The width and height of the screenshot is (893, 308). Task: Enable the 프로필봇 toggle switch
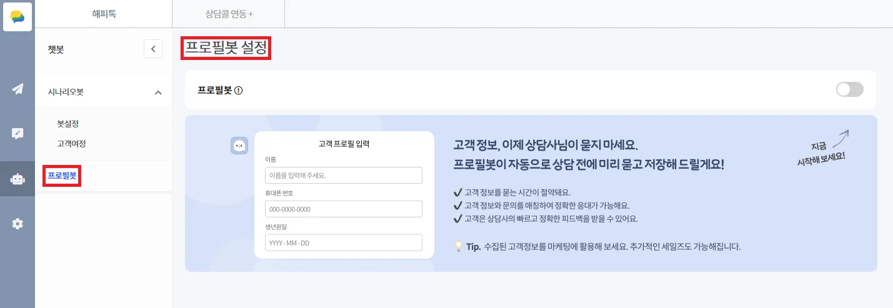[849, 89]
